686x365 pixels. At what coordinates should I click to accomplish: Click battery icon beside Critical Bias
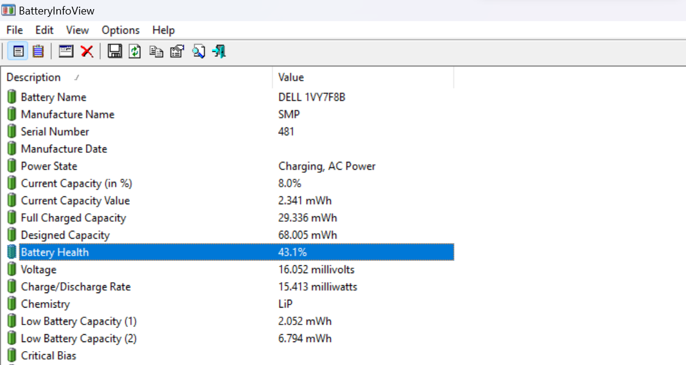(x=12, y=355)
